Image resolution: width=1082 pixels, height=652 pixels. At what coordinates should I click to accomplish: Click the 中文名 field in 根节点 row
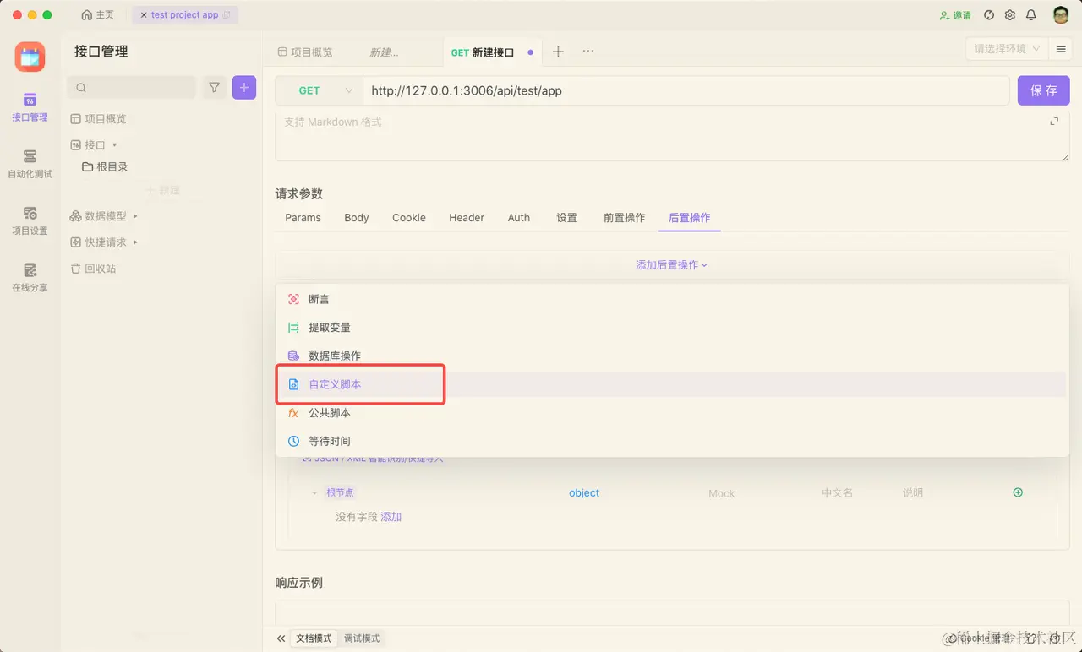click(x=838, y=493)
